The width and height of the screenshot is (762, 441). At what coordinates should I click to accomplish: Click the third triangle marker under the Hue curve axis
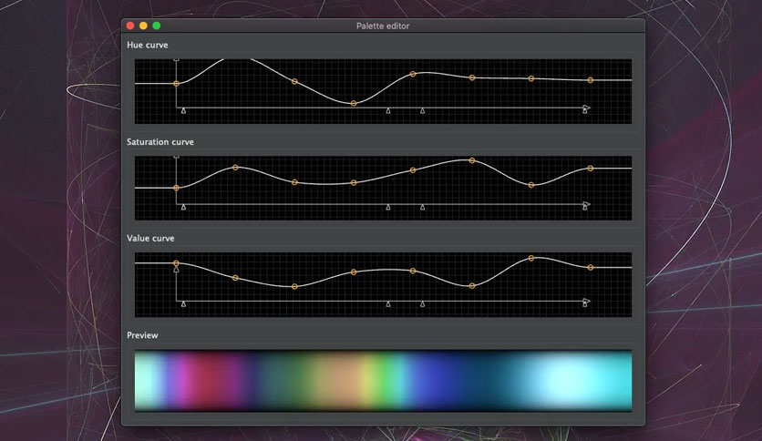pyautogui.click(x=422, y=111)
